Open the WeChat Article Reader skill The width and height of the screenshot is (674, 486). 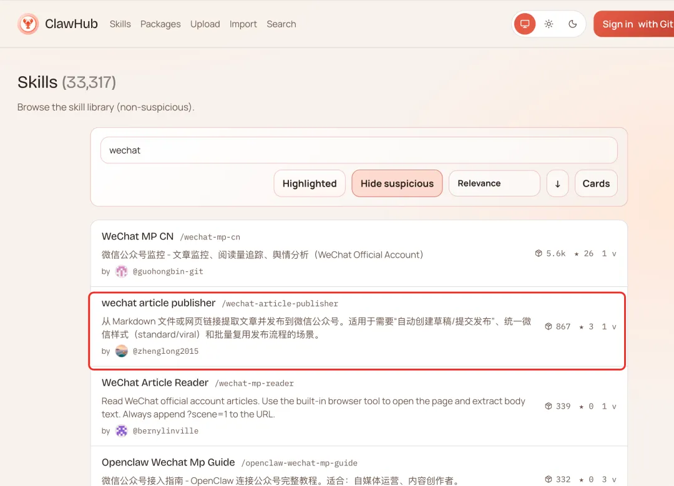(155, 382)
